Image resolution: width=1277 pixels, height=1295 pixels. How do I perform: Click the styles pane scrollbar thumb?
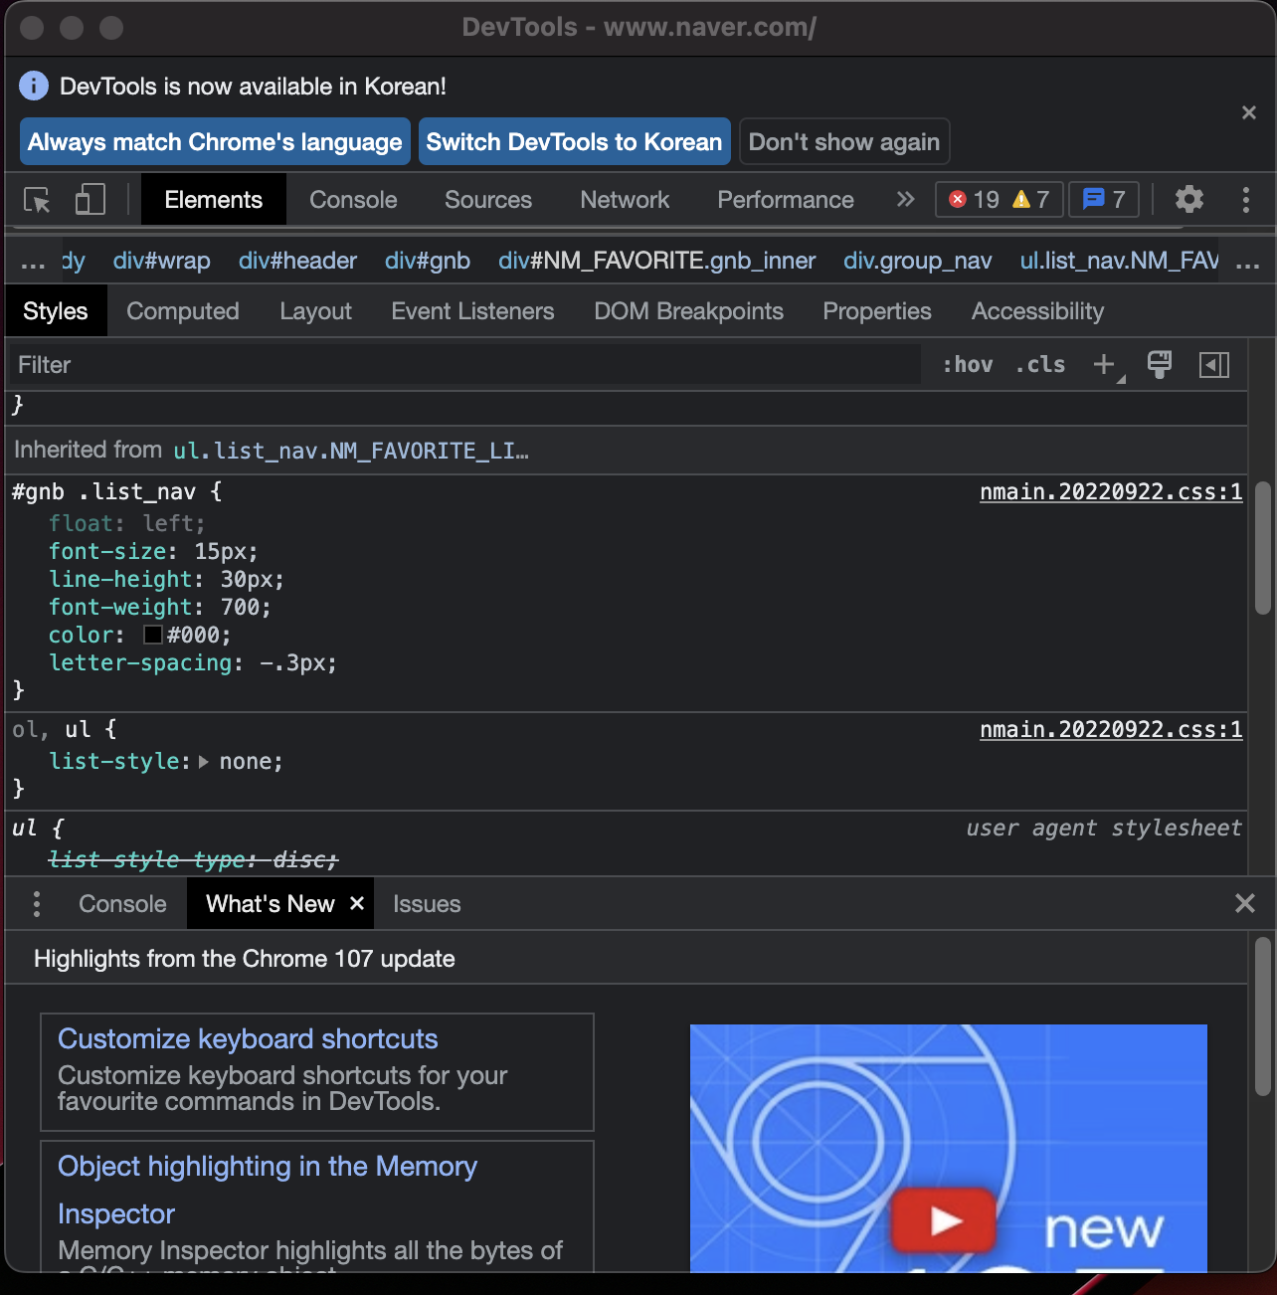click(x=1262, y=549)
